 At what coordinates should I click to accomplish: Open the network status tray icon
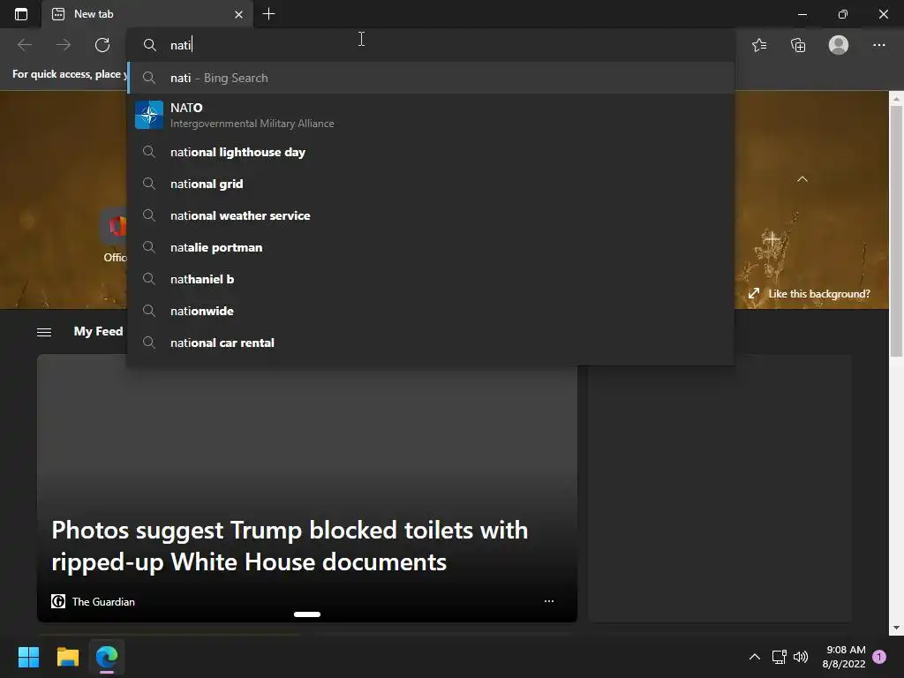(x=779, y=657)
